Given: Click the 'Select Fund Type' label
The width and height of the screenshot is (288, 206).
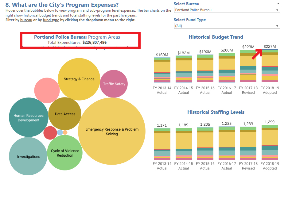Looking at the screenshot, I should 190,20.
